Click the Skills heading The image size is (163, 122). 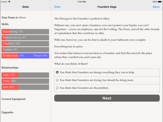point(5,24)
